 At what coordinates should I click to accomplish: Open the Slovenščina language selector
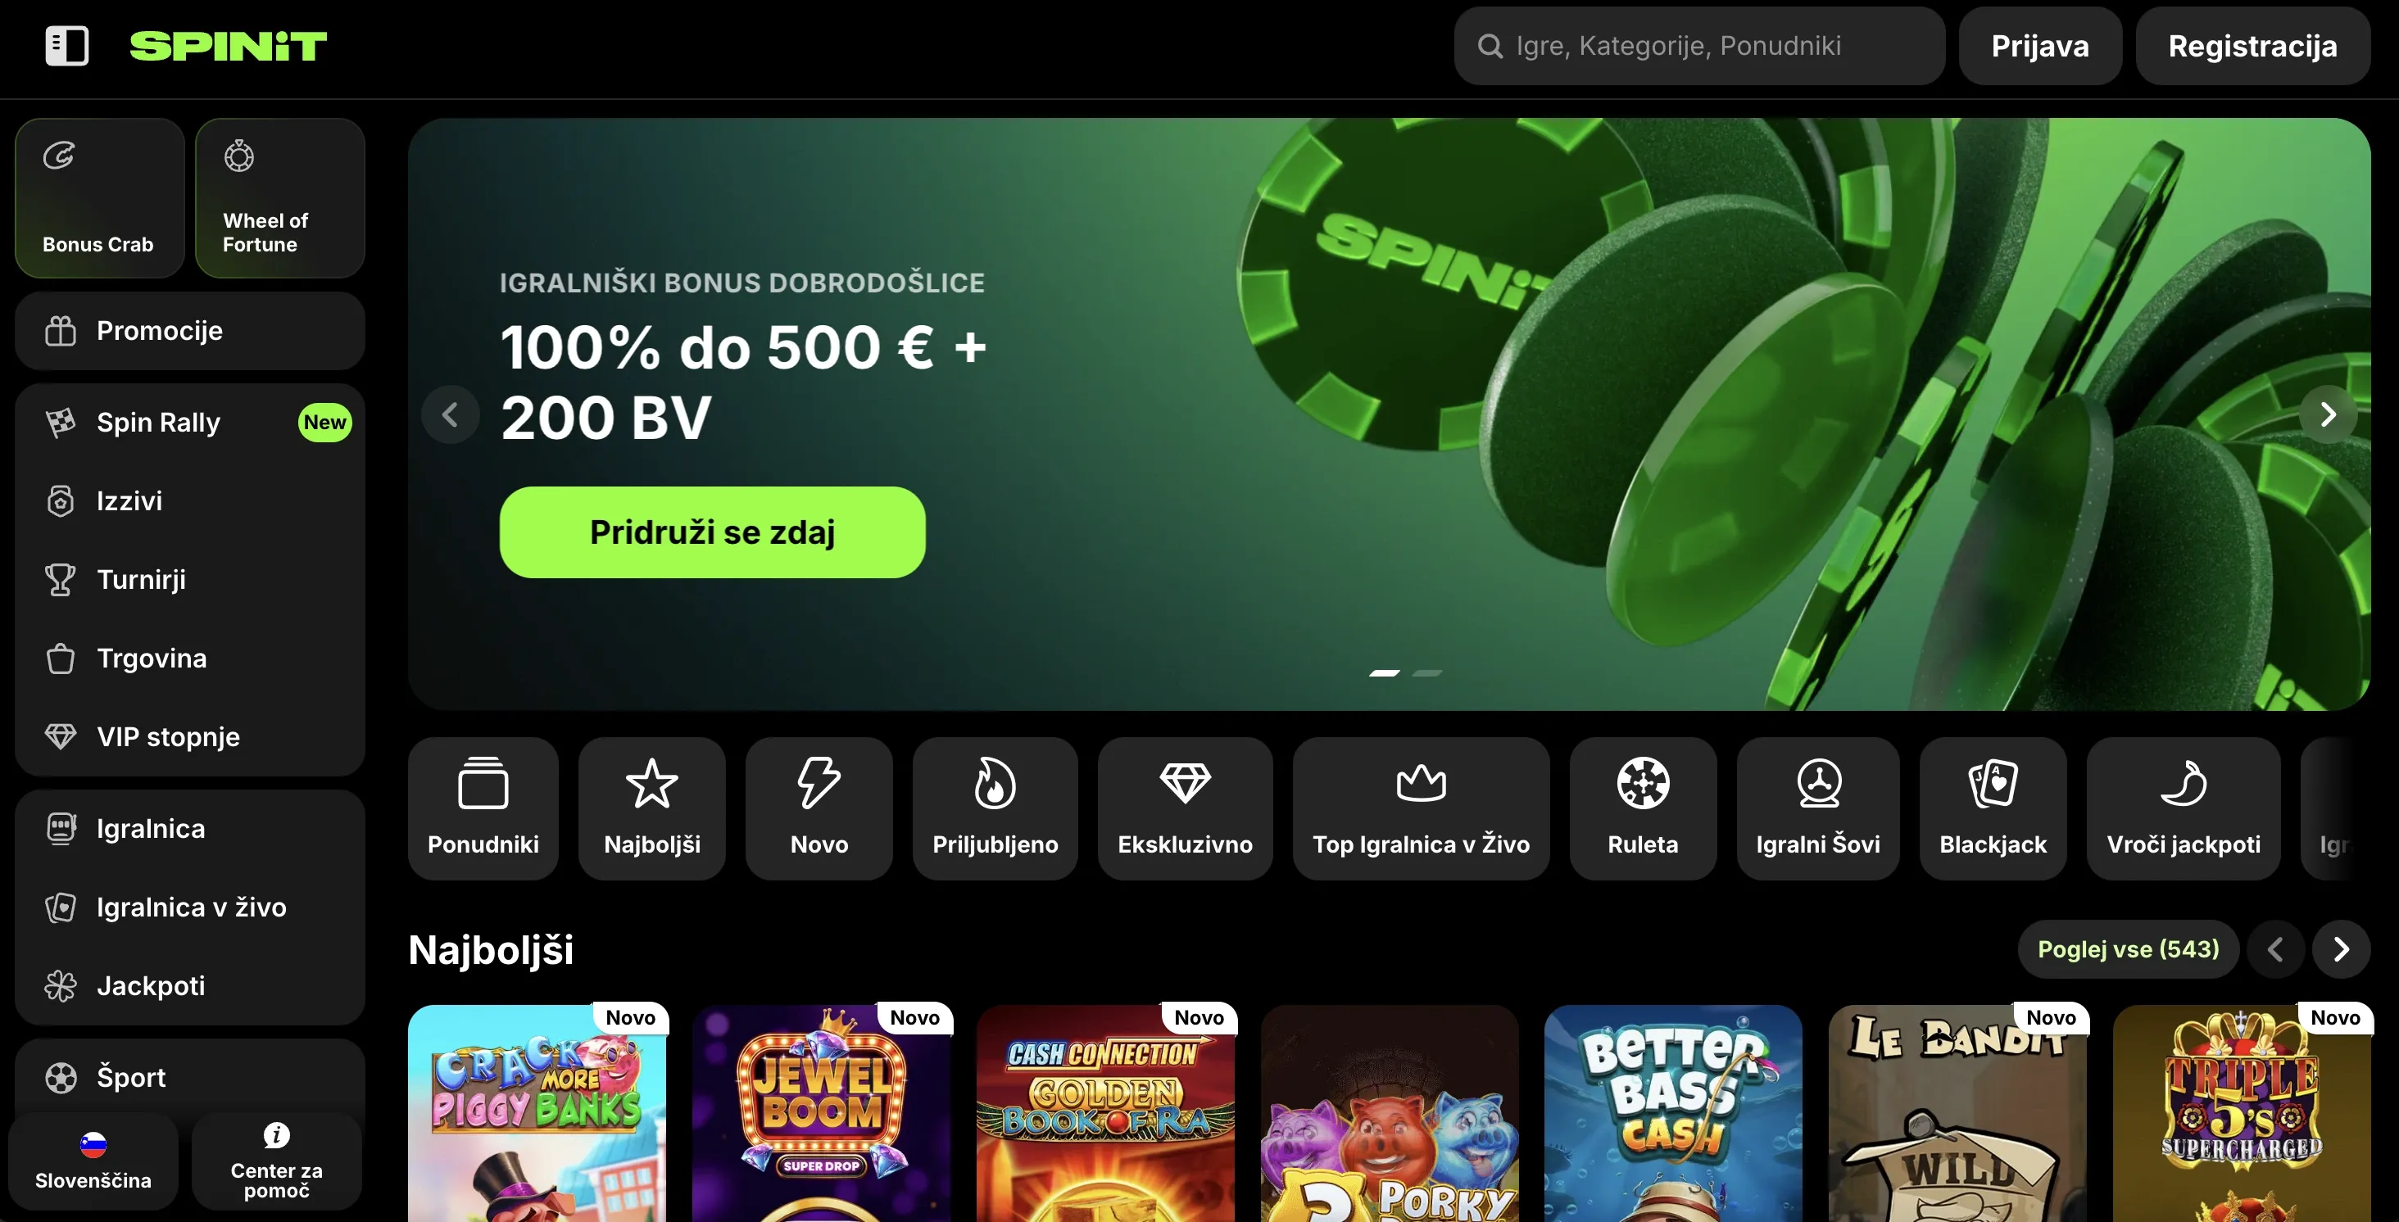click(93, 1161)
